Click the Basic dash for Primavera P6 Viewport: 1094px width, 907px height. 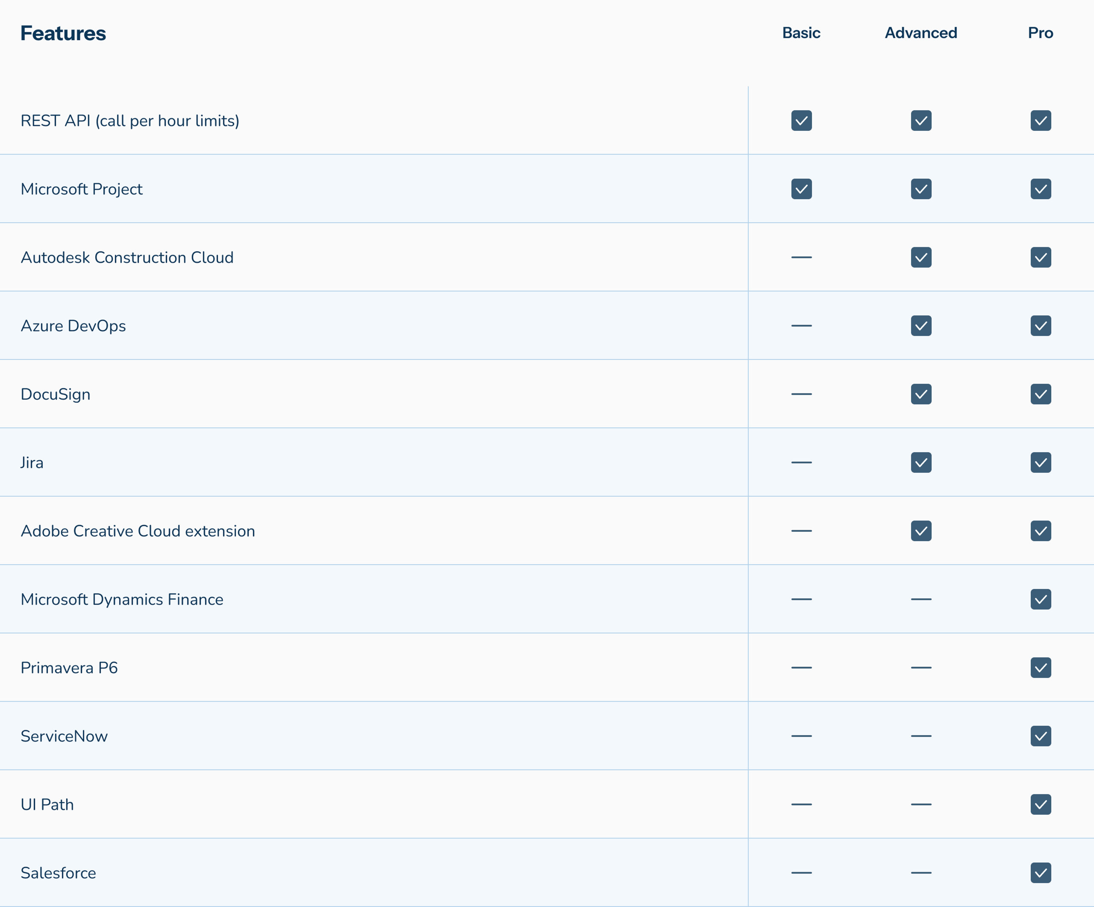(x=801, y=667)
